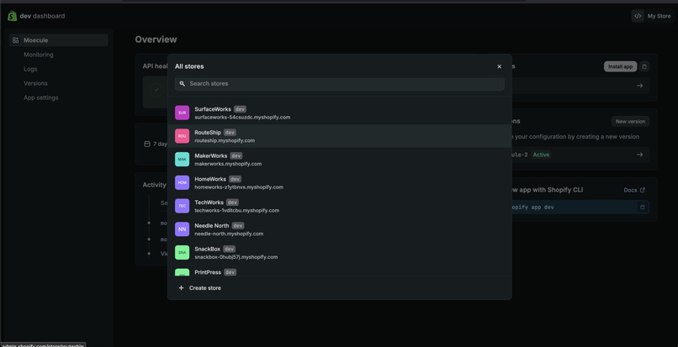
Task: Click clipboard icon next to Install app
Action: tap(644, 66)
